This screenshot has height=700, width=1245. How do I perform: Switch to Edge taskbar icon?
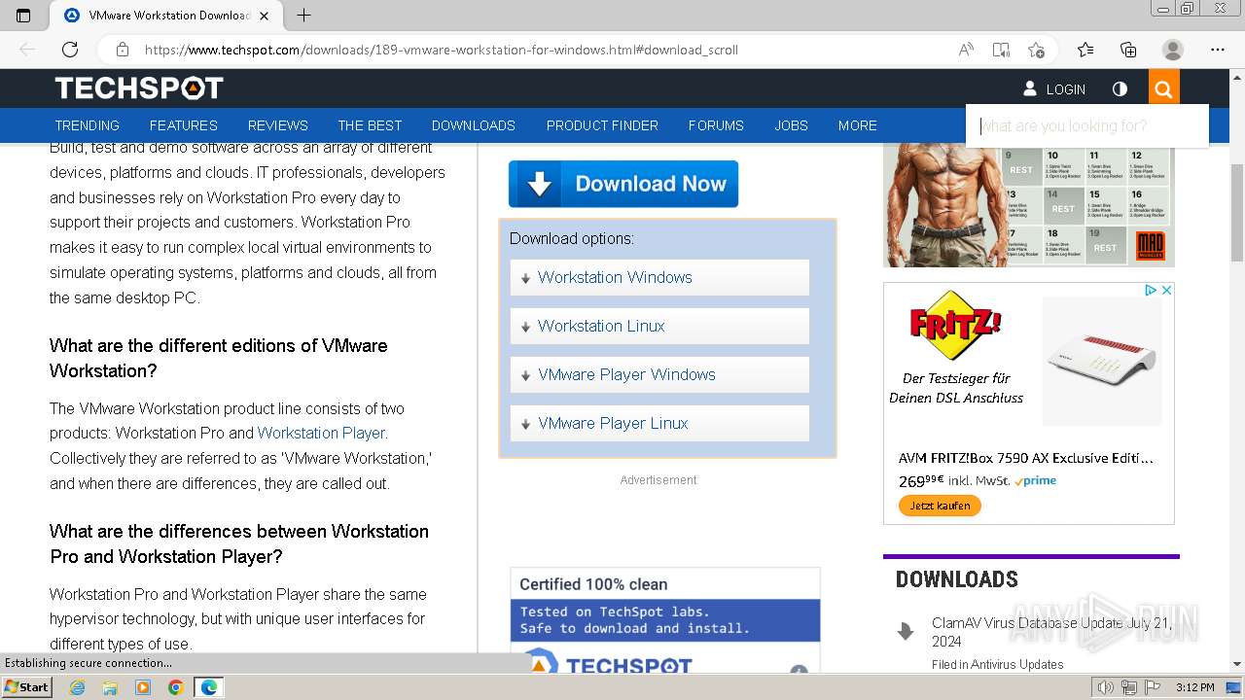(x=209, y=687)
